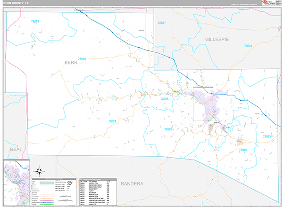283x207 pixels.
Task: Select ZIP code label 78624
Action: pos(248,46)
